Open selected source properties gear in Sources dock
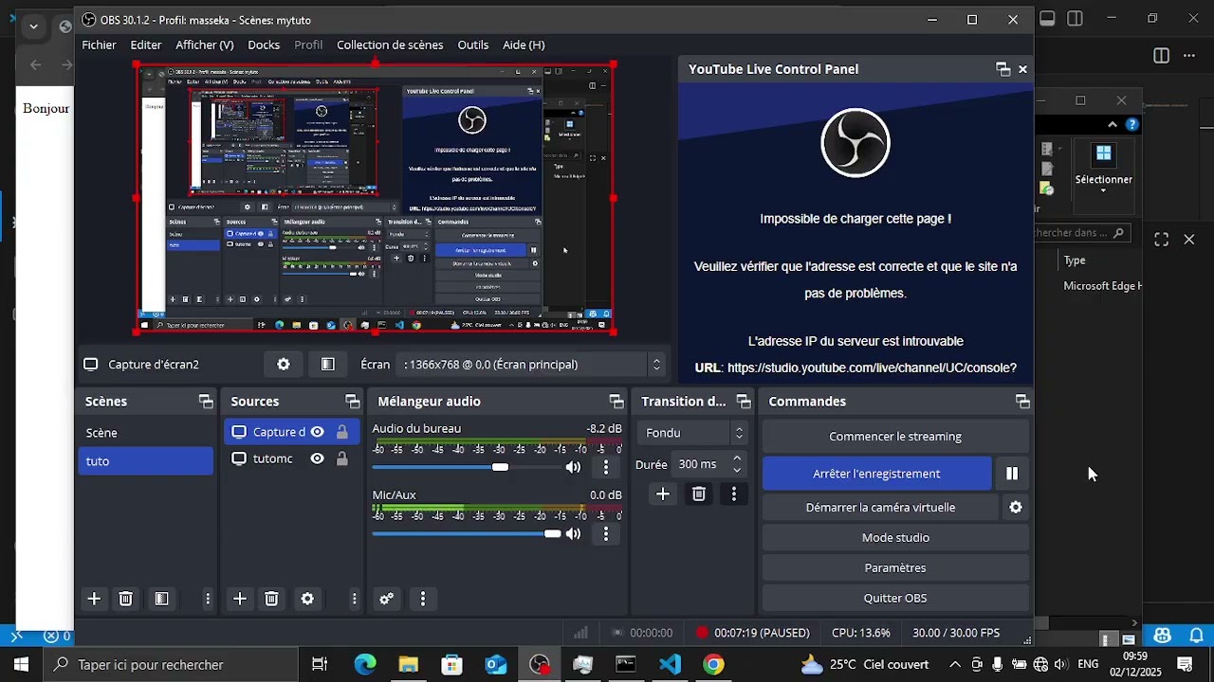 coord(307,599)
